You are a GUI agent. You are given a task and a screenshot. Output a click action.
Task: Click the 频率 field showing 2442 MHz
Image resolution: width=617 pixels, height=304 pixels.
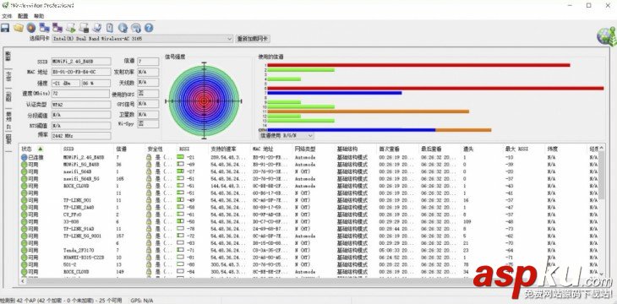(81, 136)
